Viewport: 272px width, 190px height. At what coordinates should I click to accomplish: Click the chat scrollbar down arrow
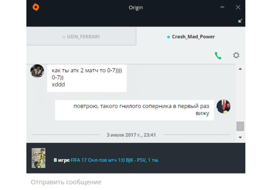[x=240, y=137]
